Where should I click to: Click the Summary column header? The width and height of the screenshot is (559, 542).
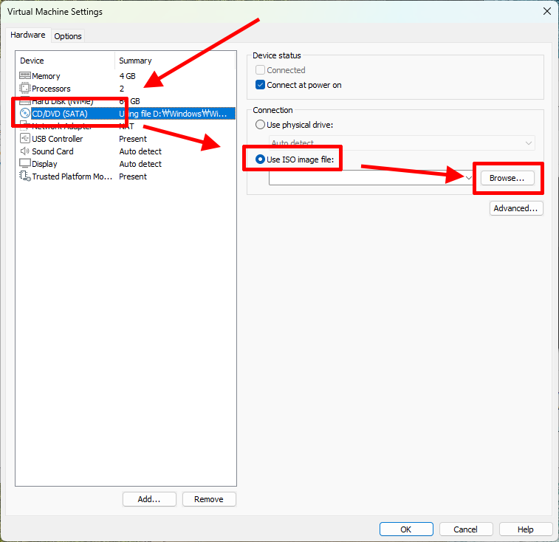(x=175, y=61)
